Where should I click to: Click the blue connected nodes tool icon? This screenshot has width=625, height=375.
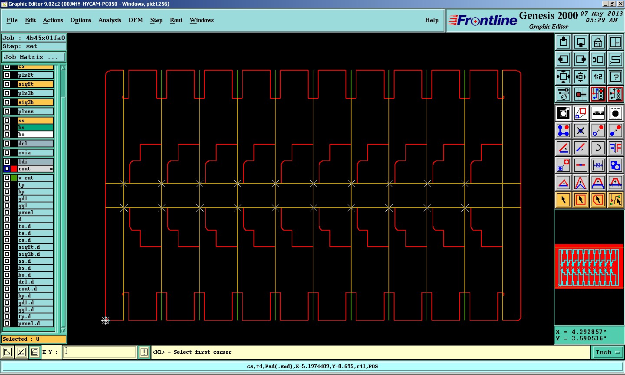[563, 130]
